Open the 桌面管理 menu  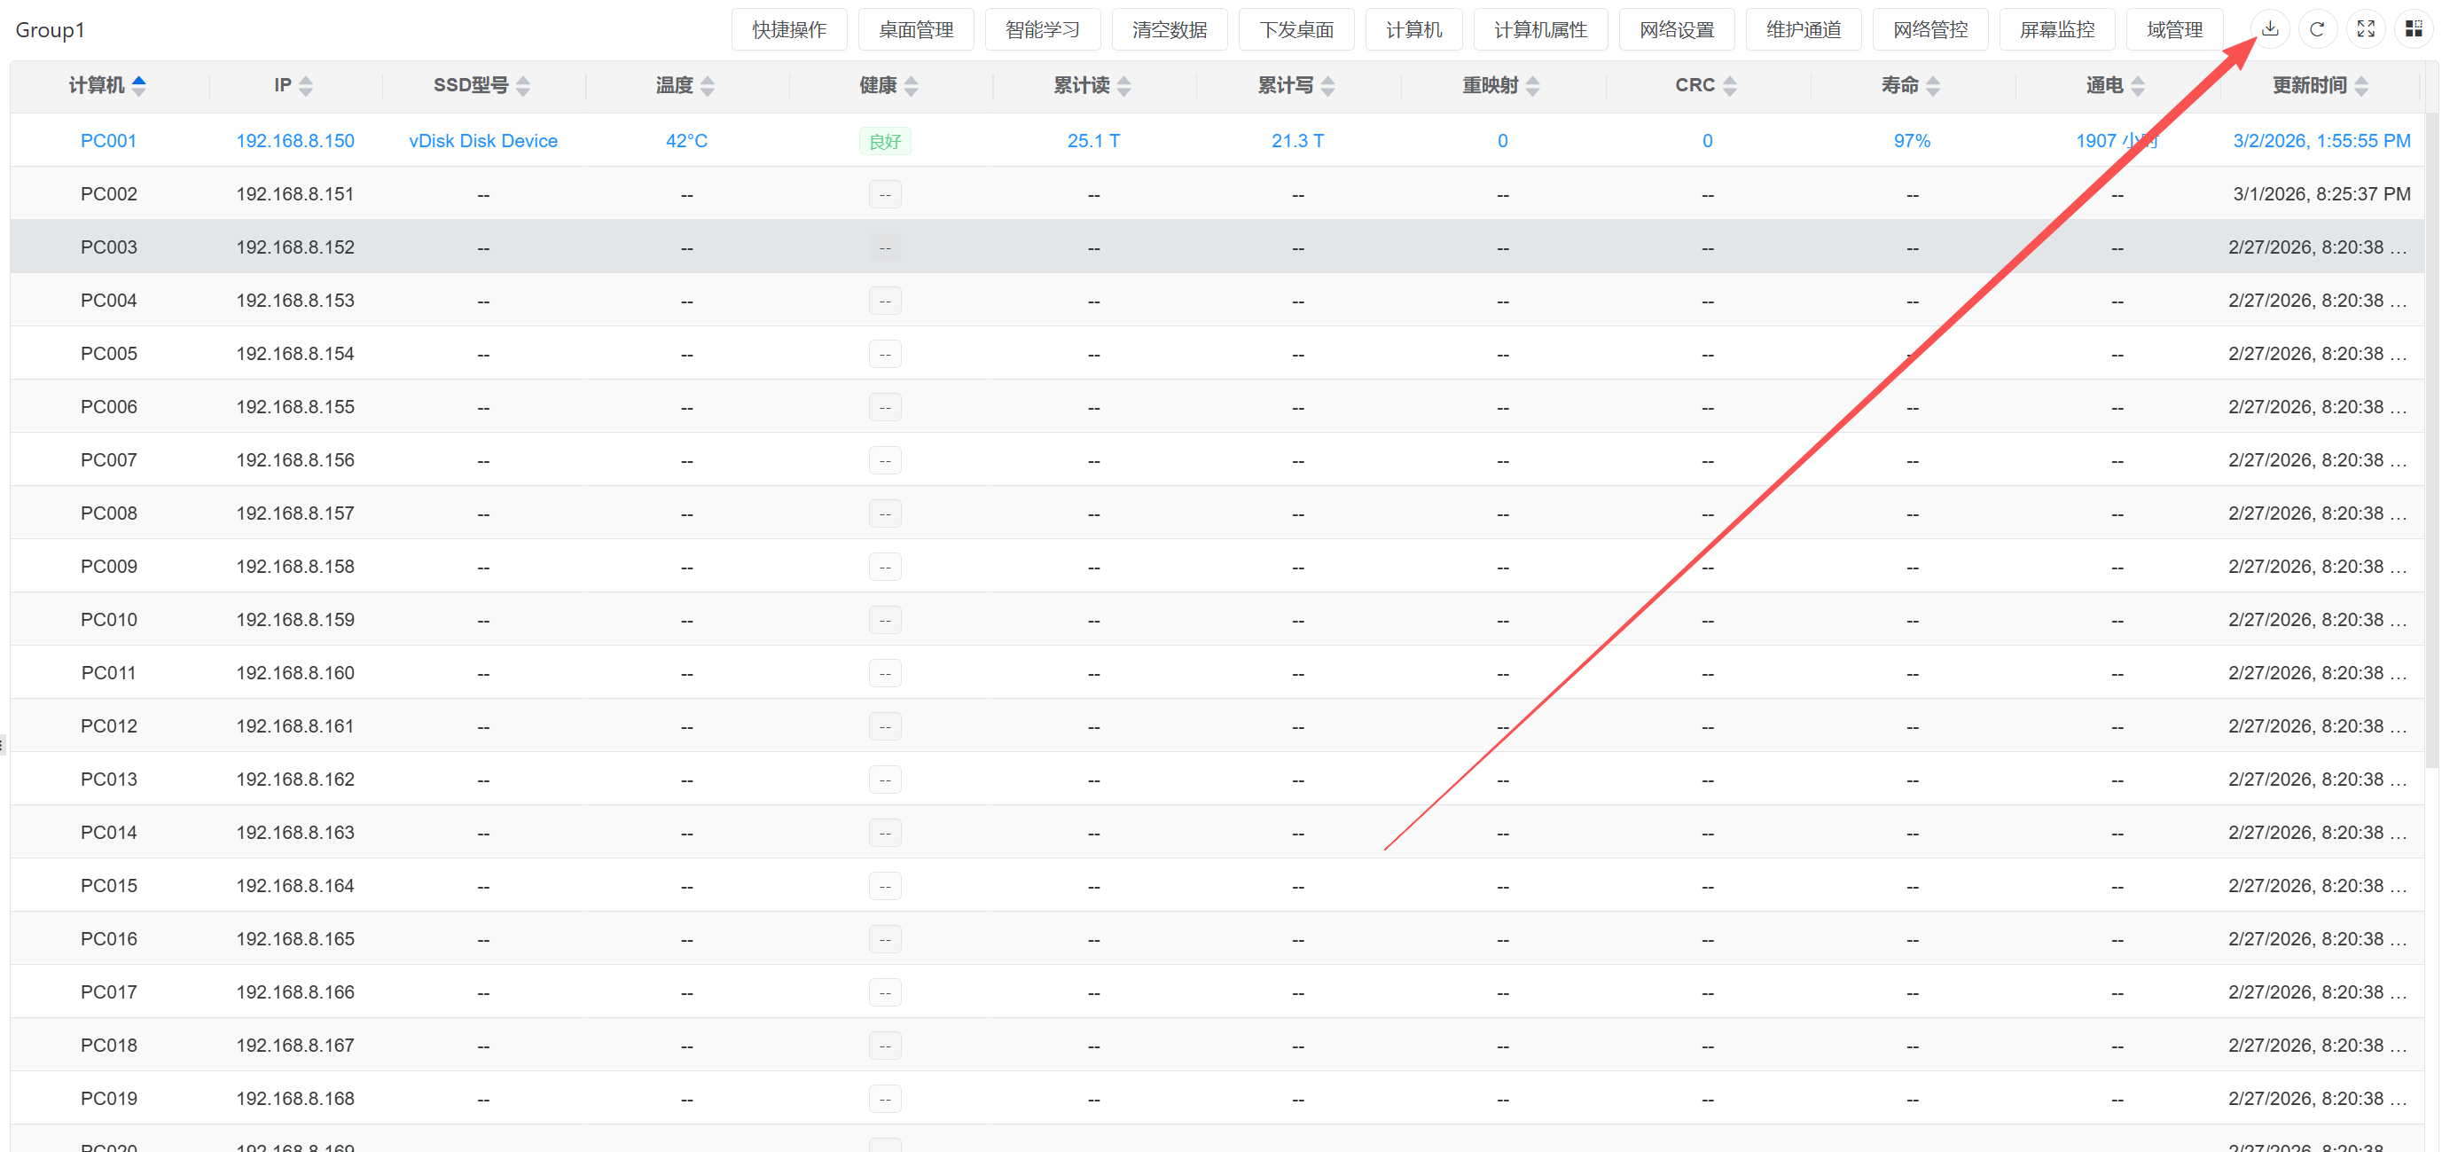tap(916, 29)
